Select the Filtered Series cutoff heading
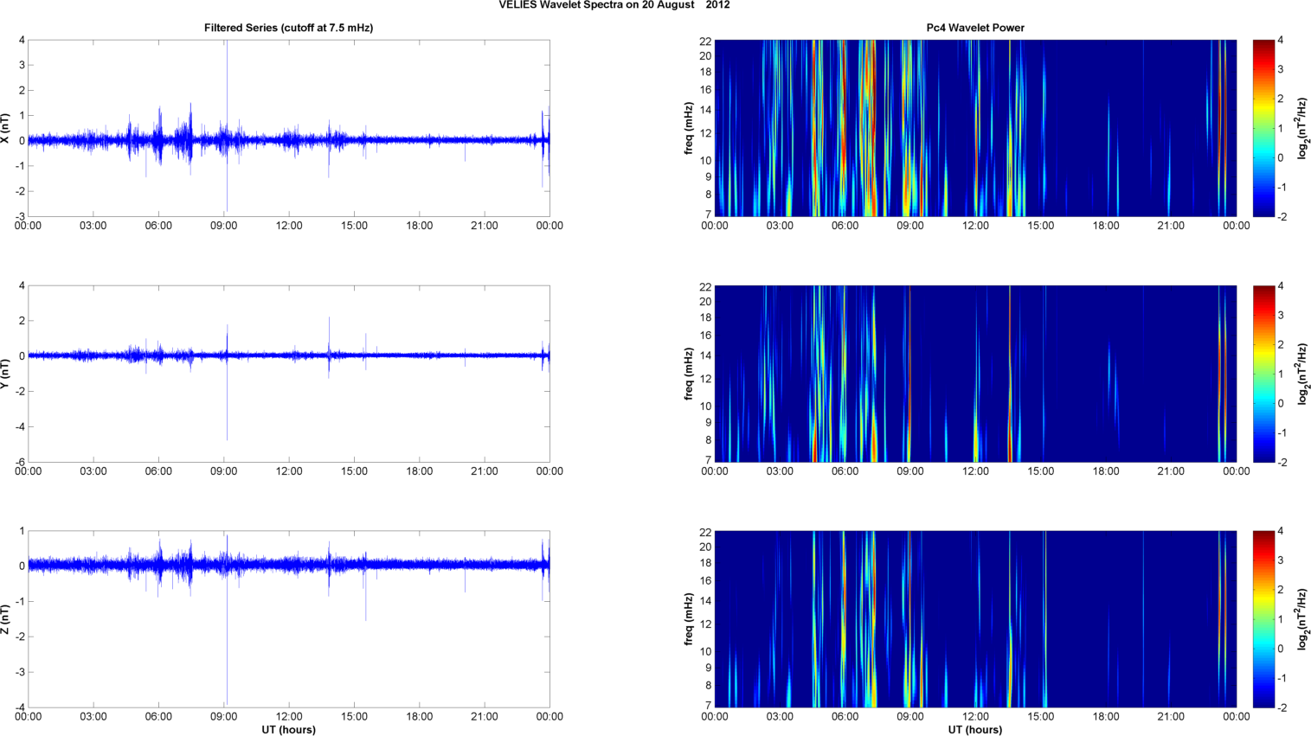Image resolution: width=1311 pixels, height=736 pixels. pos(288,28)
